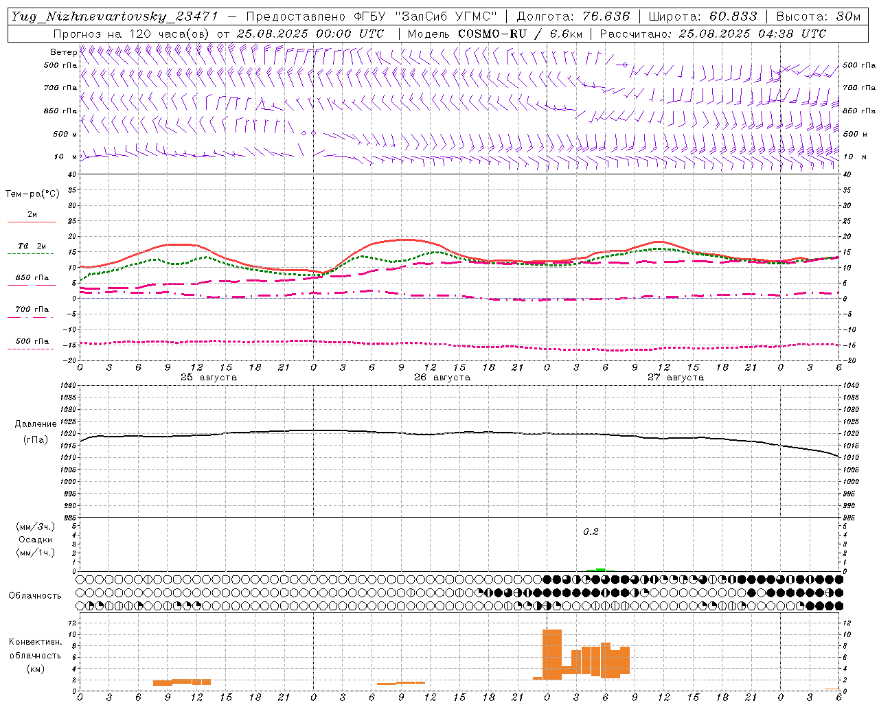Click the model name COSMO-RU / 6.6км
This screenshot has width=879, height=703.
(x=521, y=34)
